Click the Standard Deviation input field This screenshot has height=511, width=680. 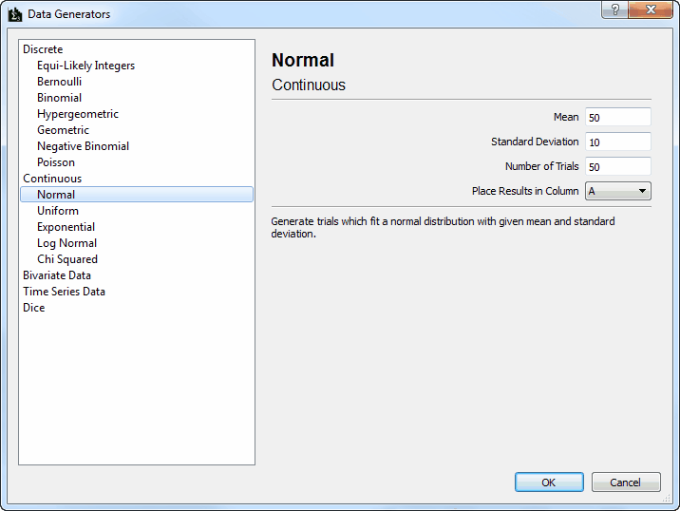618,142
